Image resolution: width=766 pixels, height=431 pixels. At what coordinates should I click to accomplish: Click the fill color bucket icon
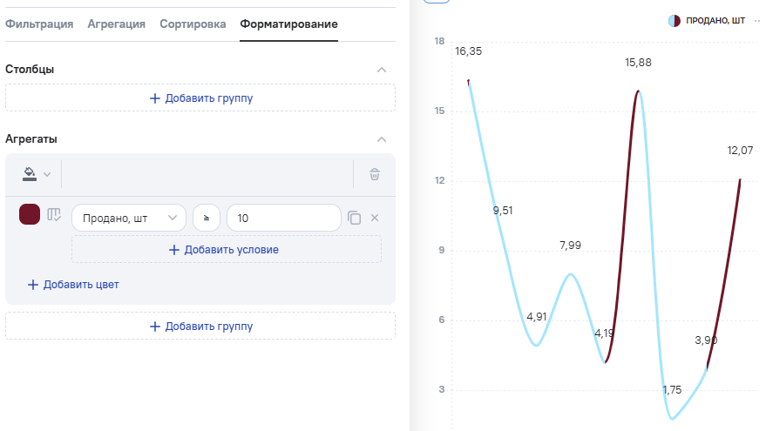tap(31, 174)
